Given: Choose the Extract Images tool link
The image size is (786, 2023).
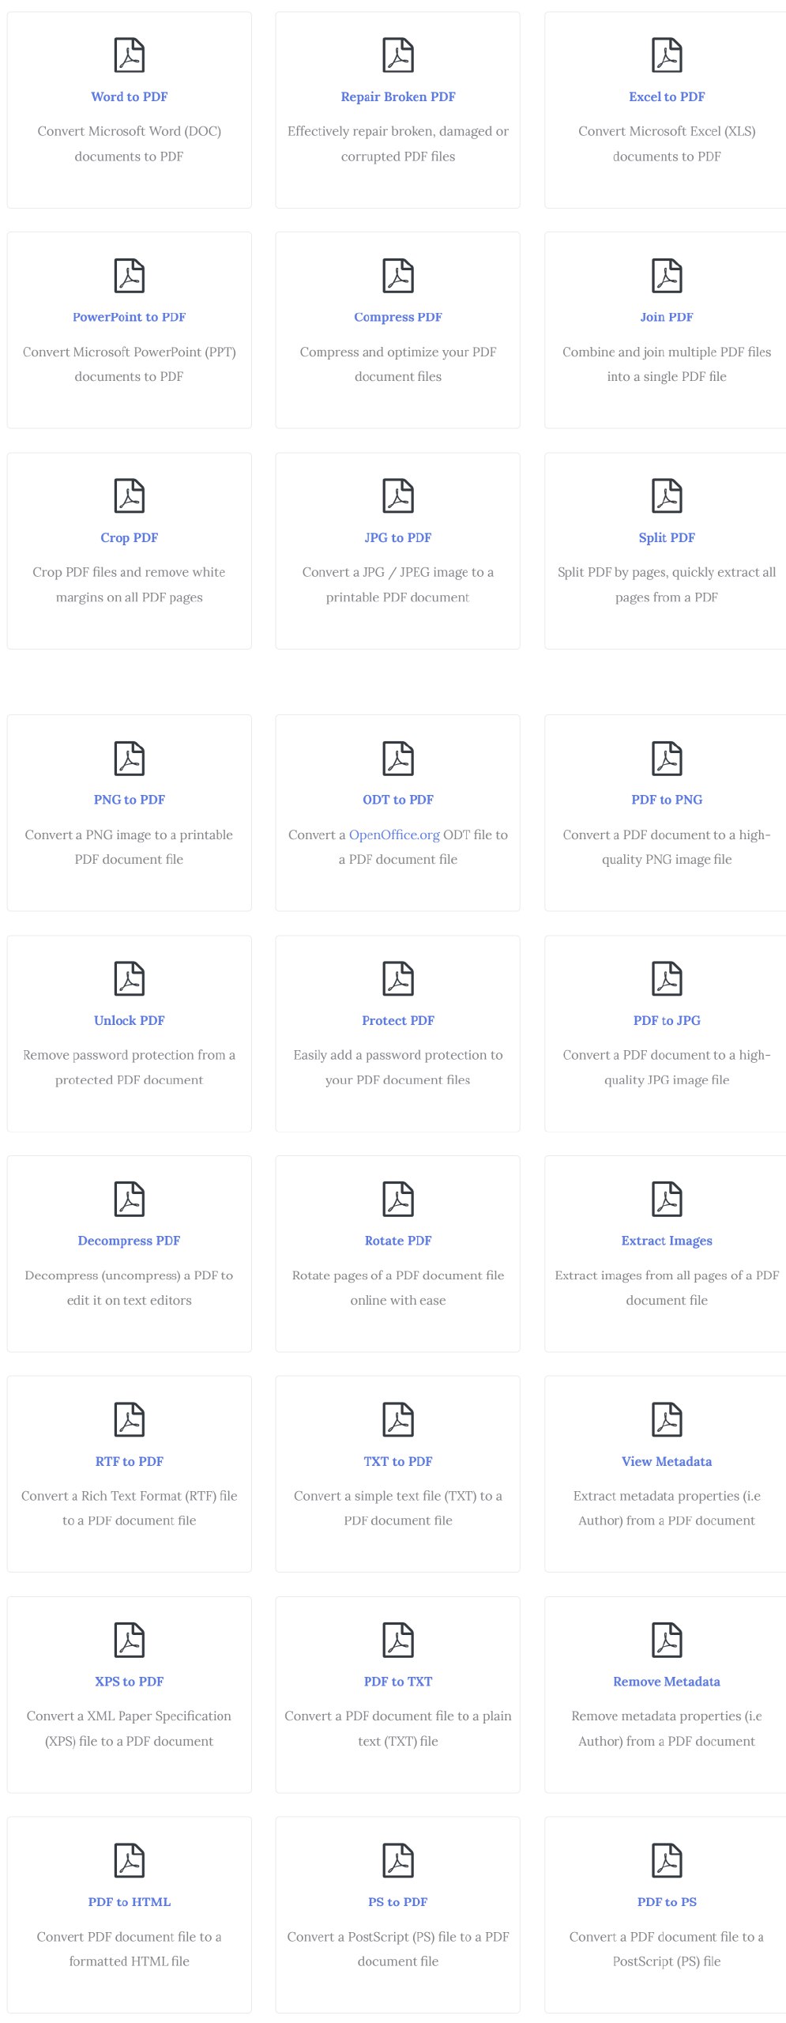Looking at the screenshot, I should [667, 1241].
